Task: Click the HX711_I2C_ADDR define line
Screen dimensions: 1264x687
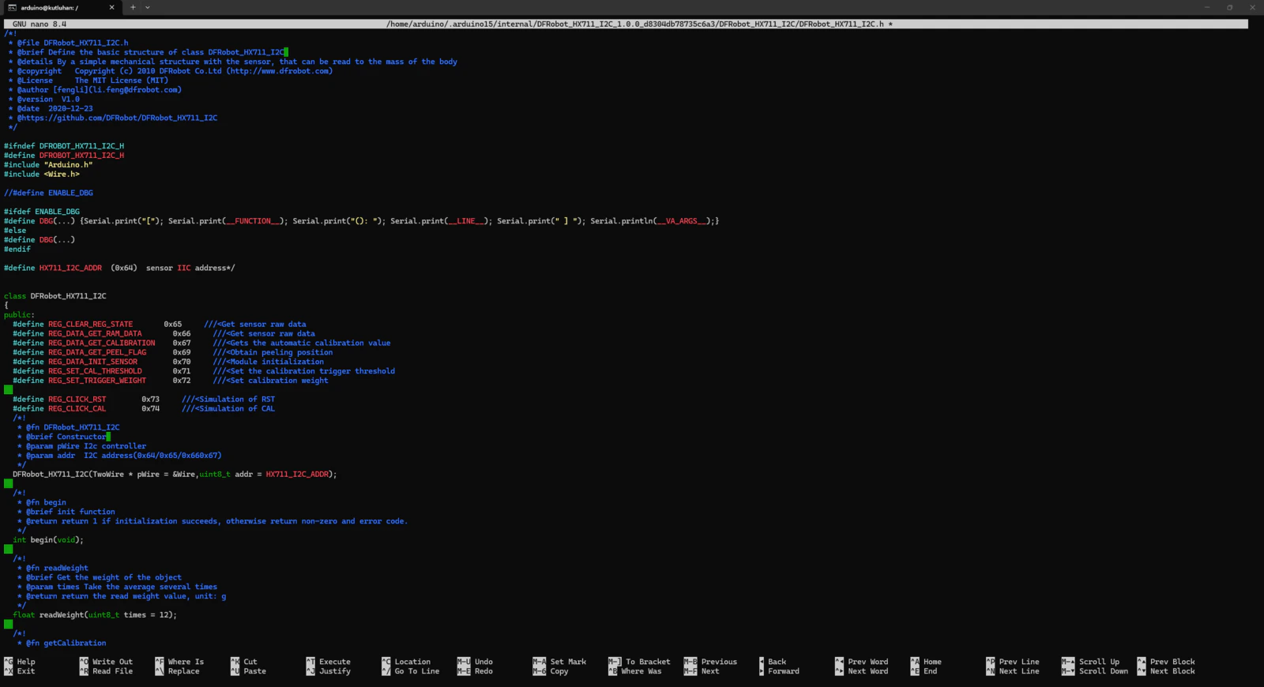Action: (x=119, y=268)
